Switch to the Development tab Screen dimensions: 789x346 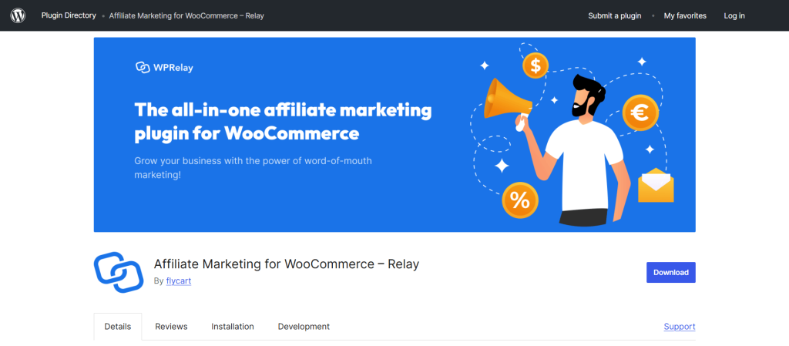click(x=304, y=327)
